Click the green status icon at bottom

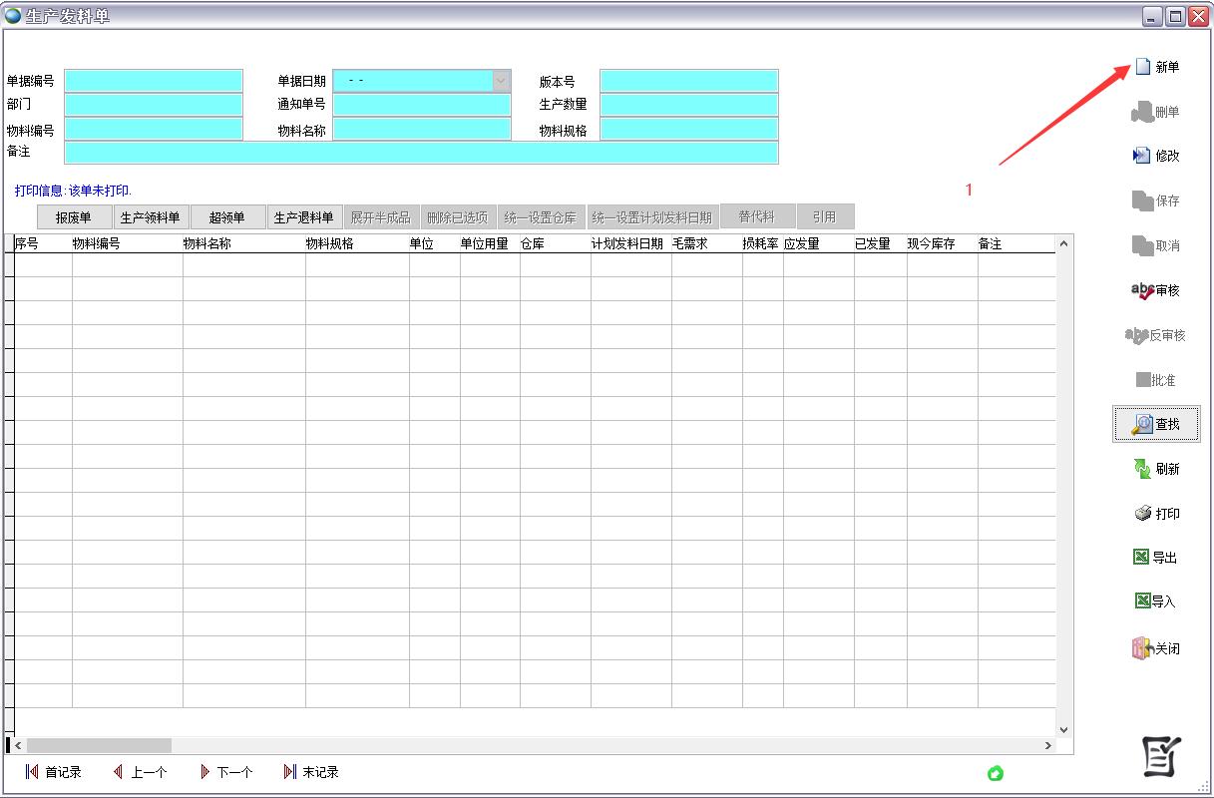[995, 773]
